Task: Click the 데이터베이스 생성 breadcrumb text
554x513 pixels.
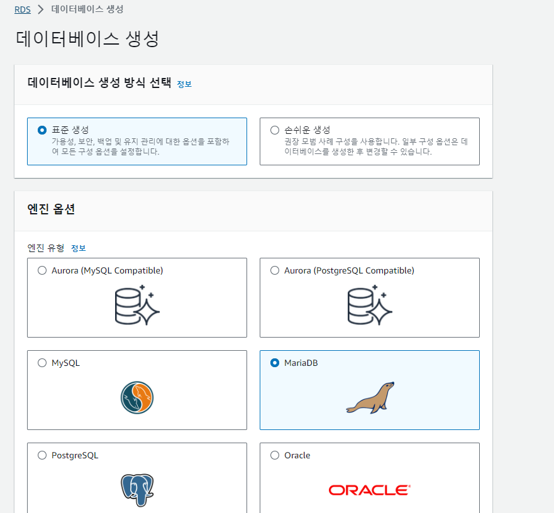Action: (x=87, y=9)
